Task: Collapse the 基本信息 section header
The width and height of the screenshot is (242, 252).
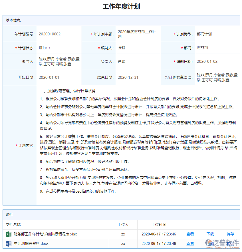Action: pos(13,20)
